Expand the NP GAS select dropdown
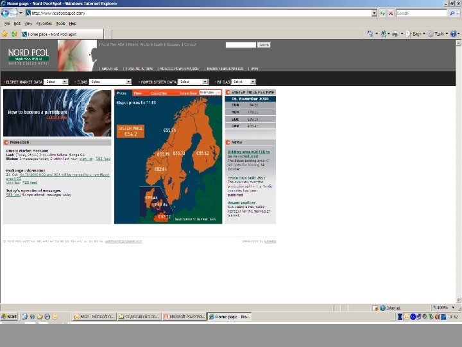This screenshot has width=462, height=347. [243, 82]
